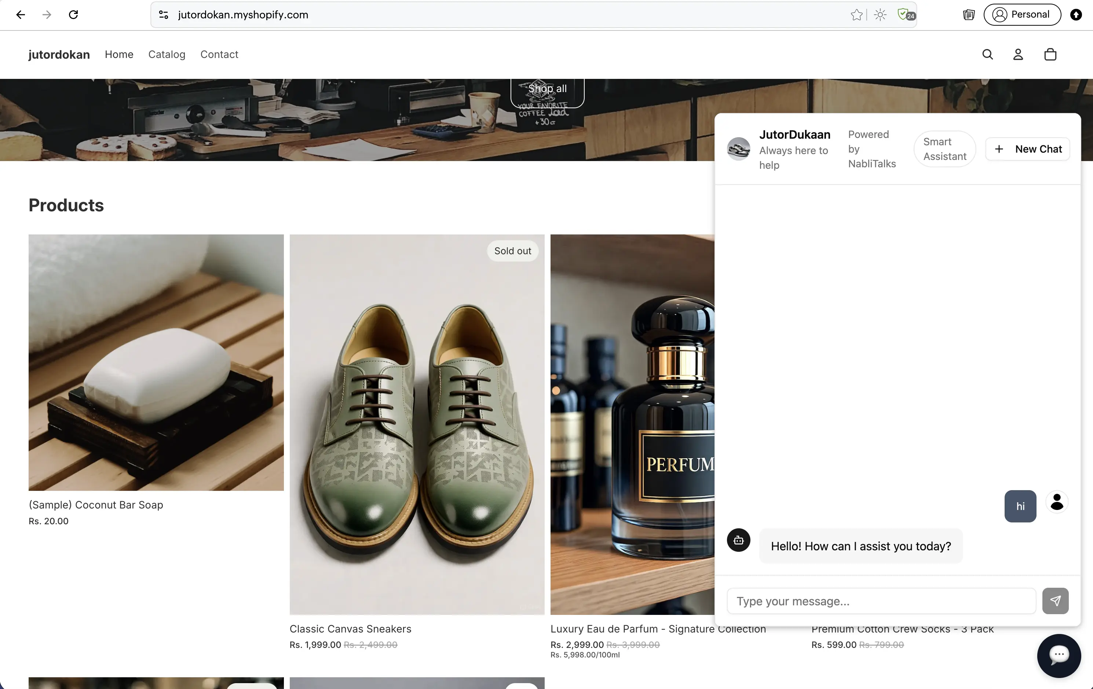Toggle the brightness sun icon
This screenshot has height=689, width=1093.
pyautogui.click(x=880, y=15)
